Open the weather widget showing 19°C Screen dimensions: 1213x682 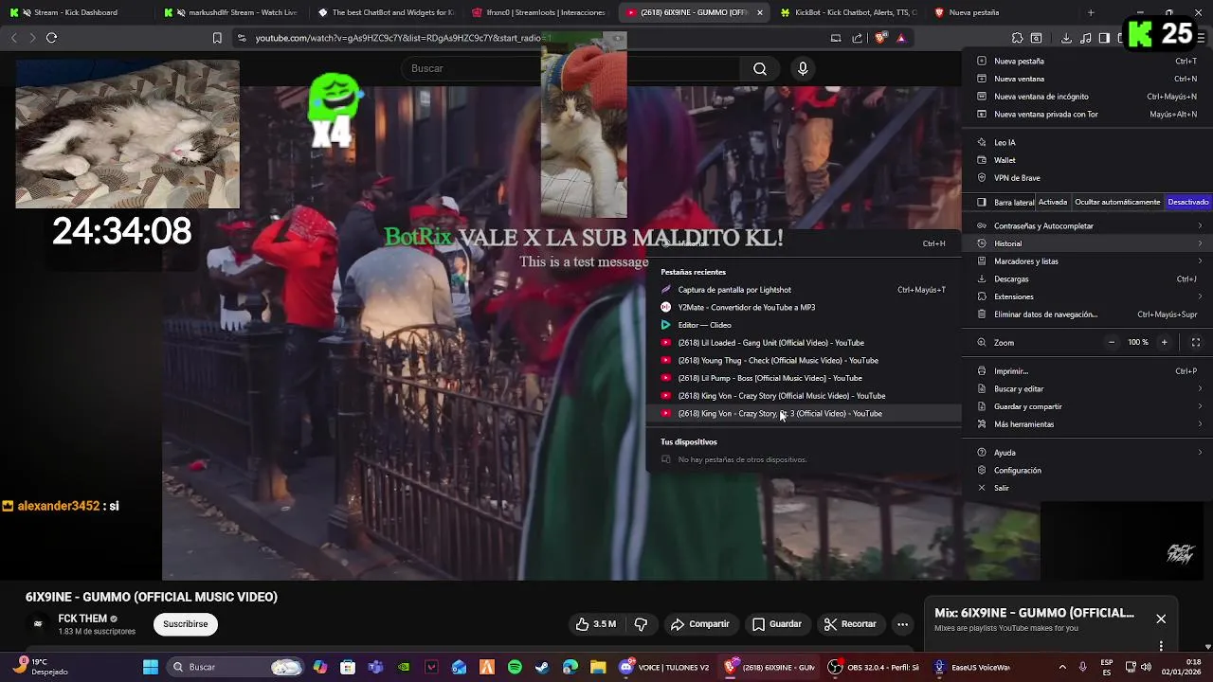pyautogui.click(x=42, y=667)
